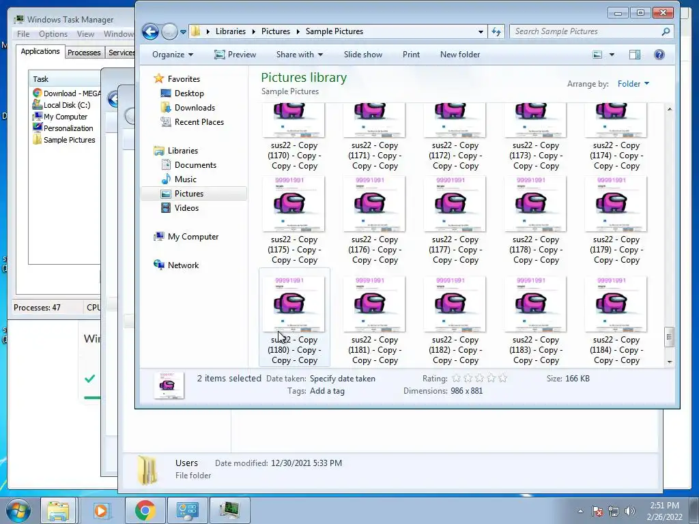Click the vertical scrollbar thumb
Viewport: 699px width, 524px height.
tap(669, 337)
